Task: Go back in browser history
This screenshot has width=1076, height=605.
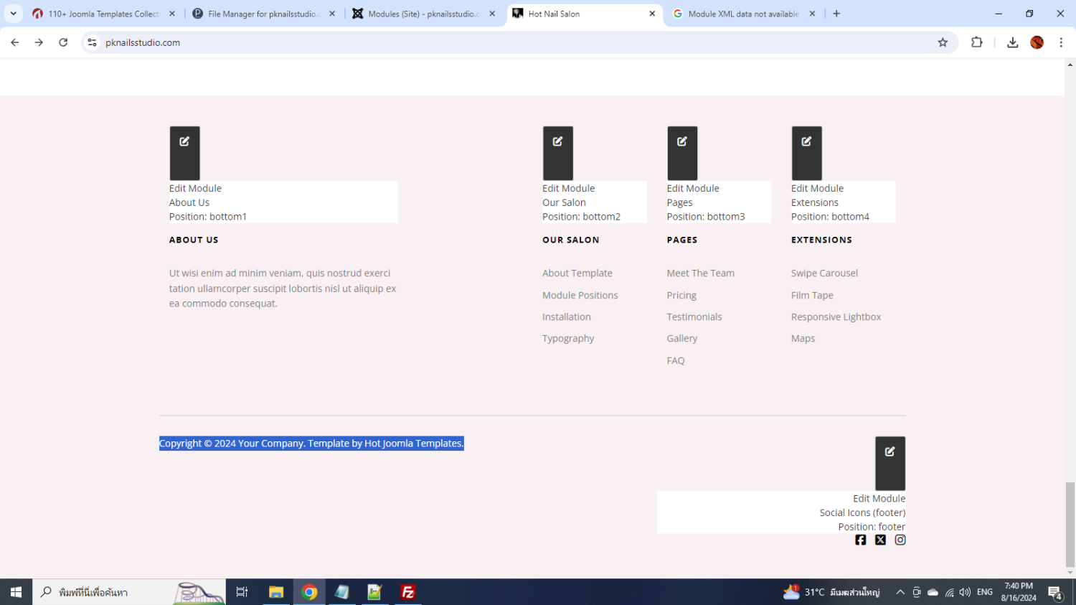Action: coord(15,42)
